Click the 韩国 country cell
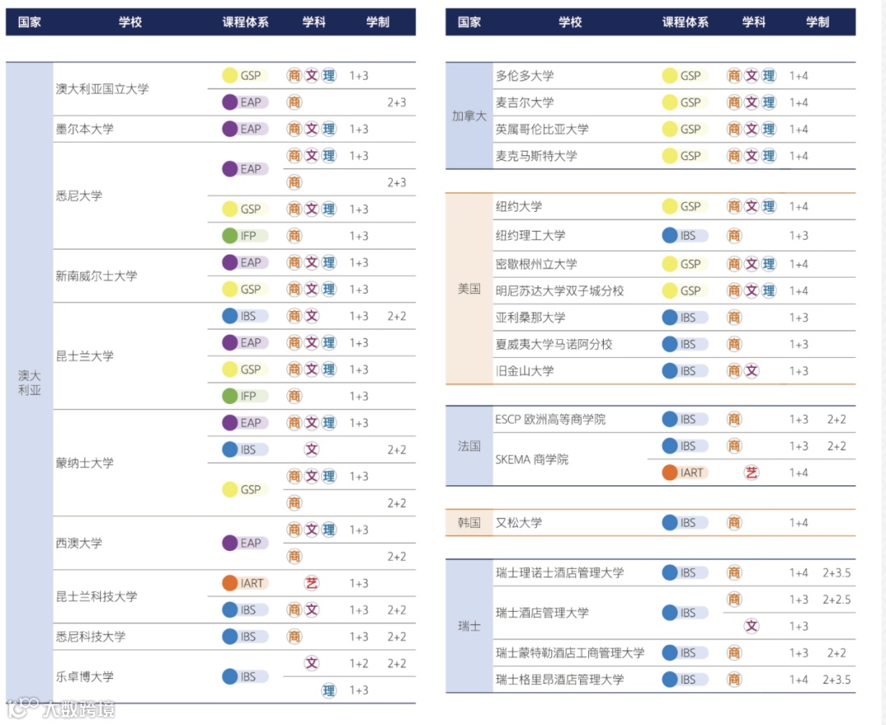 (469, 522)
